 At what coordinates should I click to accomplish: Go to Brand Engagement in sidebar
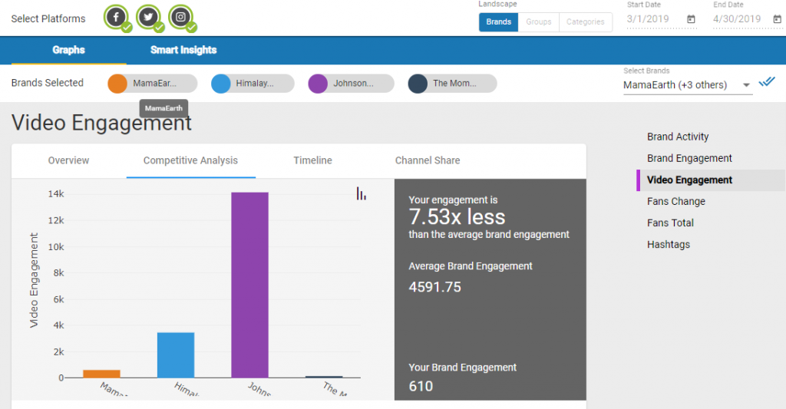click(689, 158)
